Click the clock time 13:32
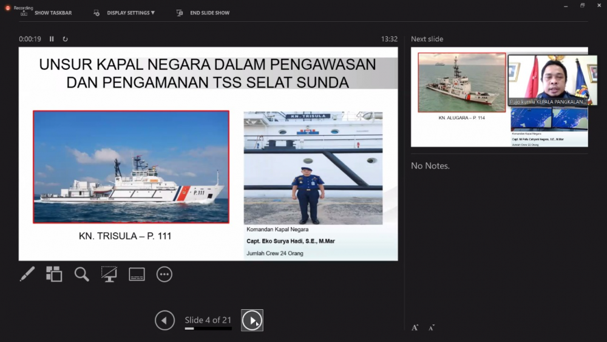607x342 pixels. tap(389, 39)
